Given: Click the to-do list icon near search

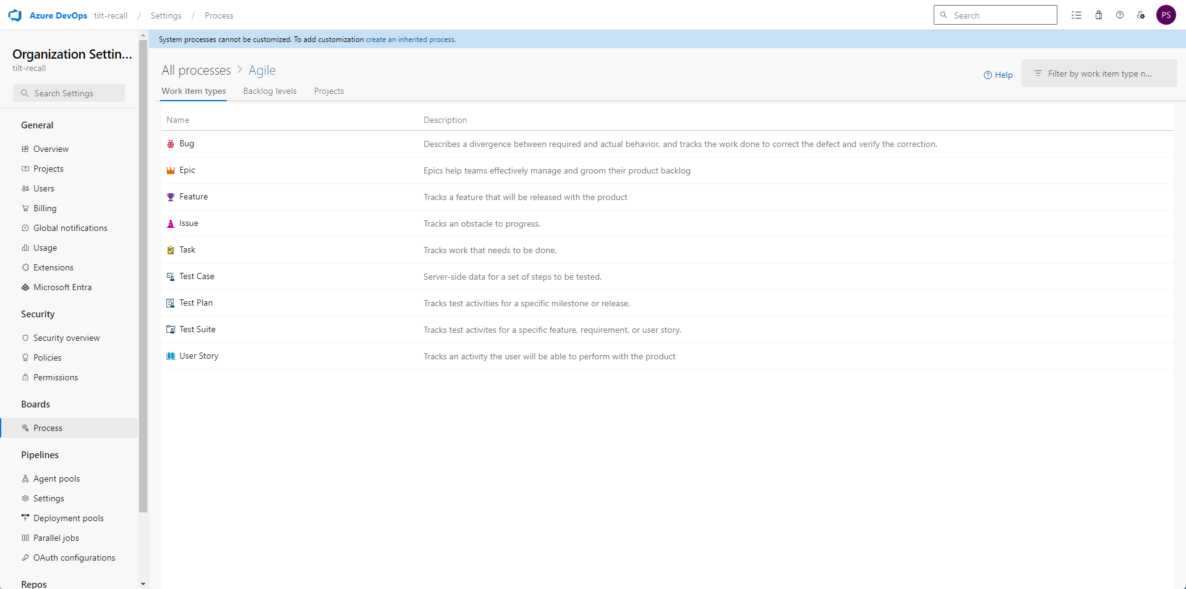Looking at the screenshot, I should (x=1077, y=15).
